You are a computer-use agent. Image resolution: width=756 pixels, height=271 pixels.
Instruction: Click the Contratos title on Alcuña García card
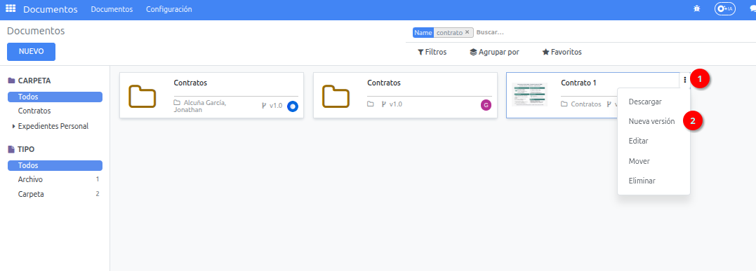(x=190, y=83)
